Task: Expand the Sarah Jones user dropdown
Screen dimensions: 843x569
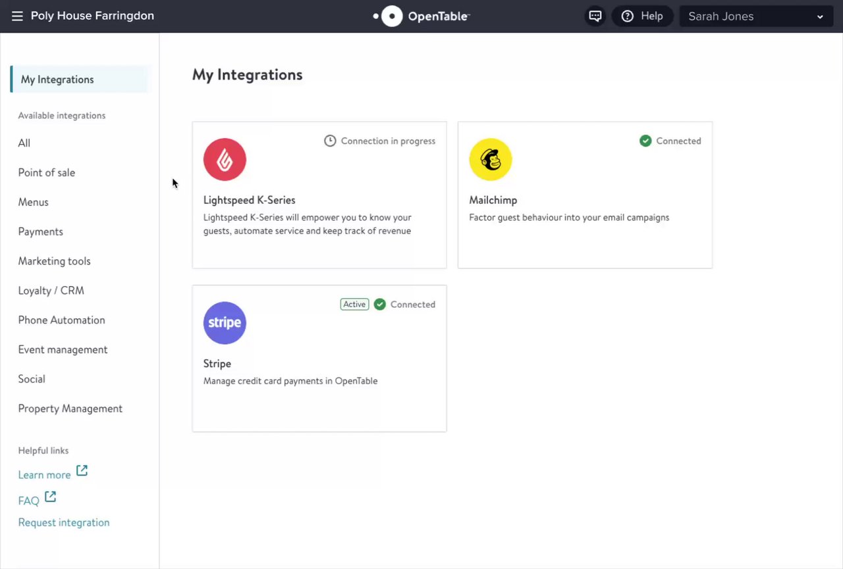Action: click(x=755, y=16)
